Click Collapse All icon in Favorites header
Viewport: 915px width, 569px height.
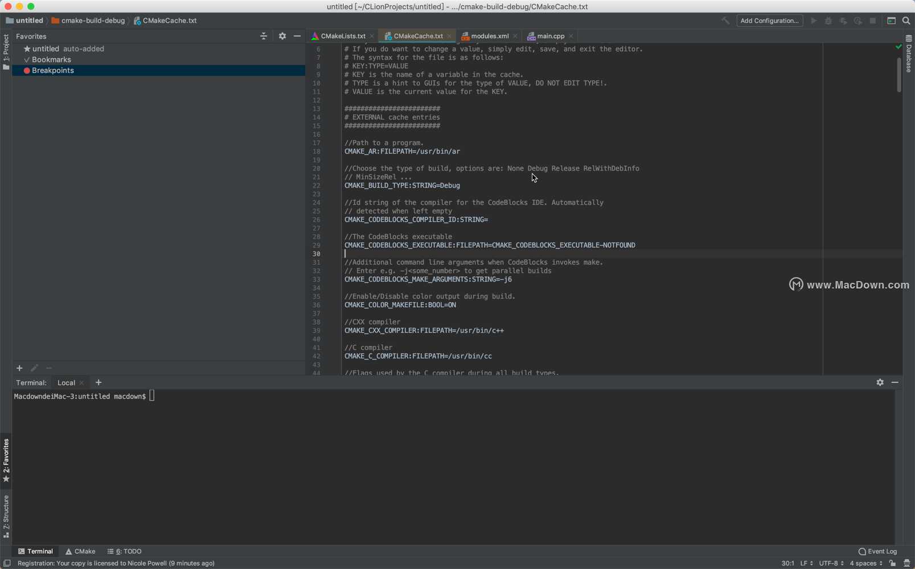pyautogui.click(x=264, y=36)
